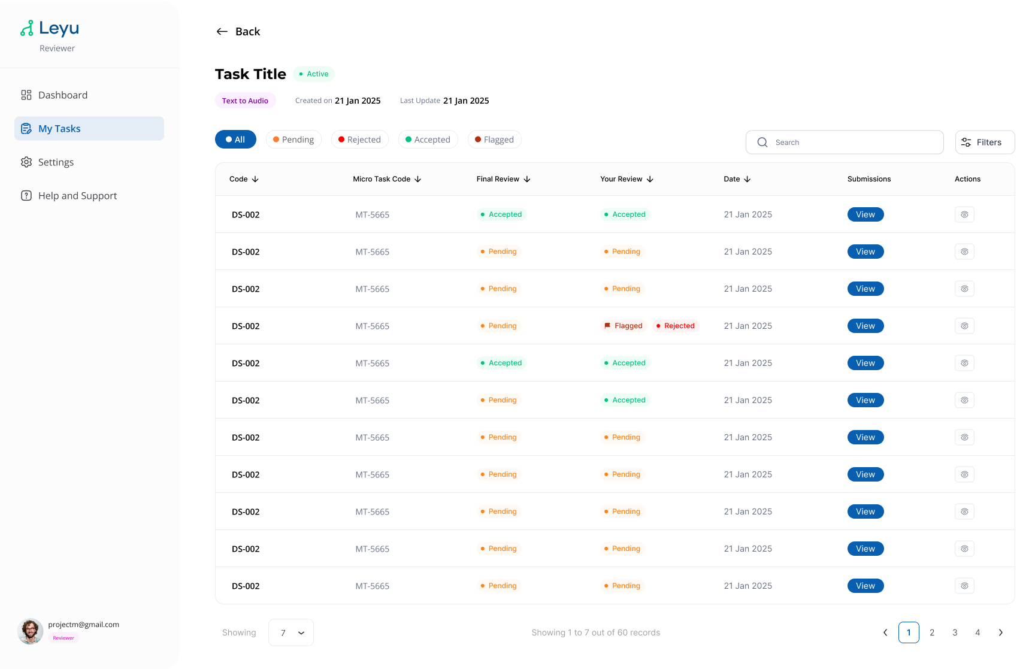The height and width of the screenshot is (669, 1035).
Task: Click the back arrow icon
Action: point(222,32)
